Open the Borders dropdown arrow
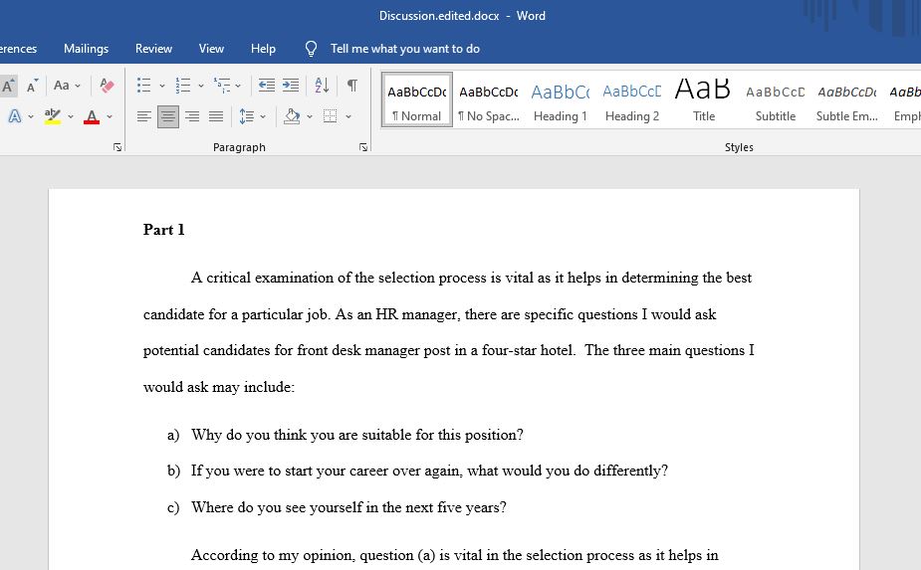 click(348, 116)
